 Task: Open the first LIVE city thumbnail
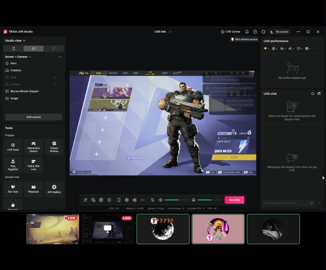coord(52,229)
